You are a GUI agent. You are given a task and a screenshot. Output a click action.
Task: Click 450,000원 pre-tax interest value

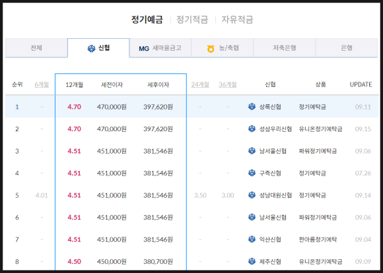112,261
